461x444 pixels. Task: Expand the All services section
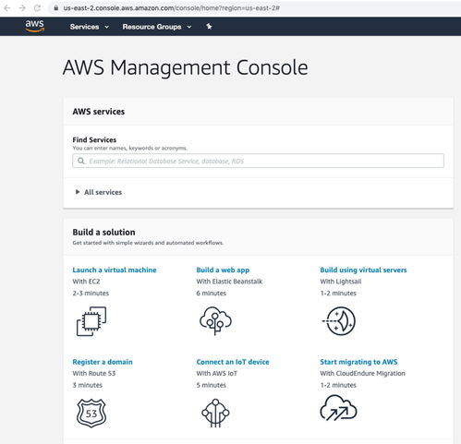pyautogui.click(x=99, y=192)
